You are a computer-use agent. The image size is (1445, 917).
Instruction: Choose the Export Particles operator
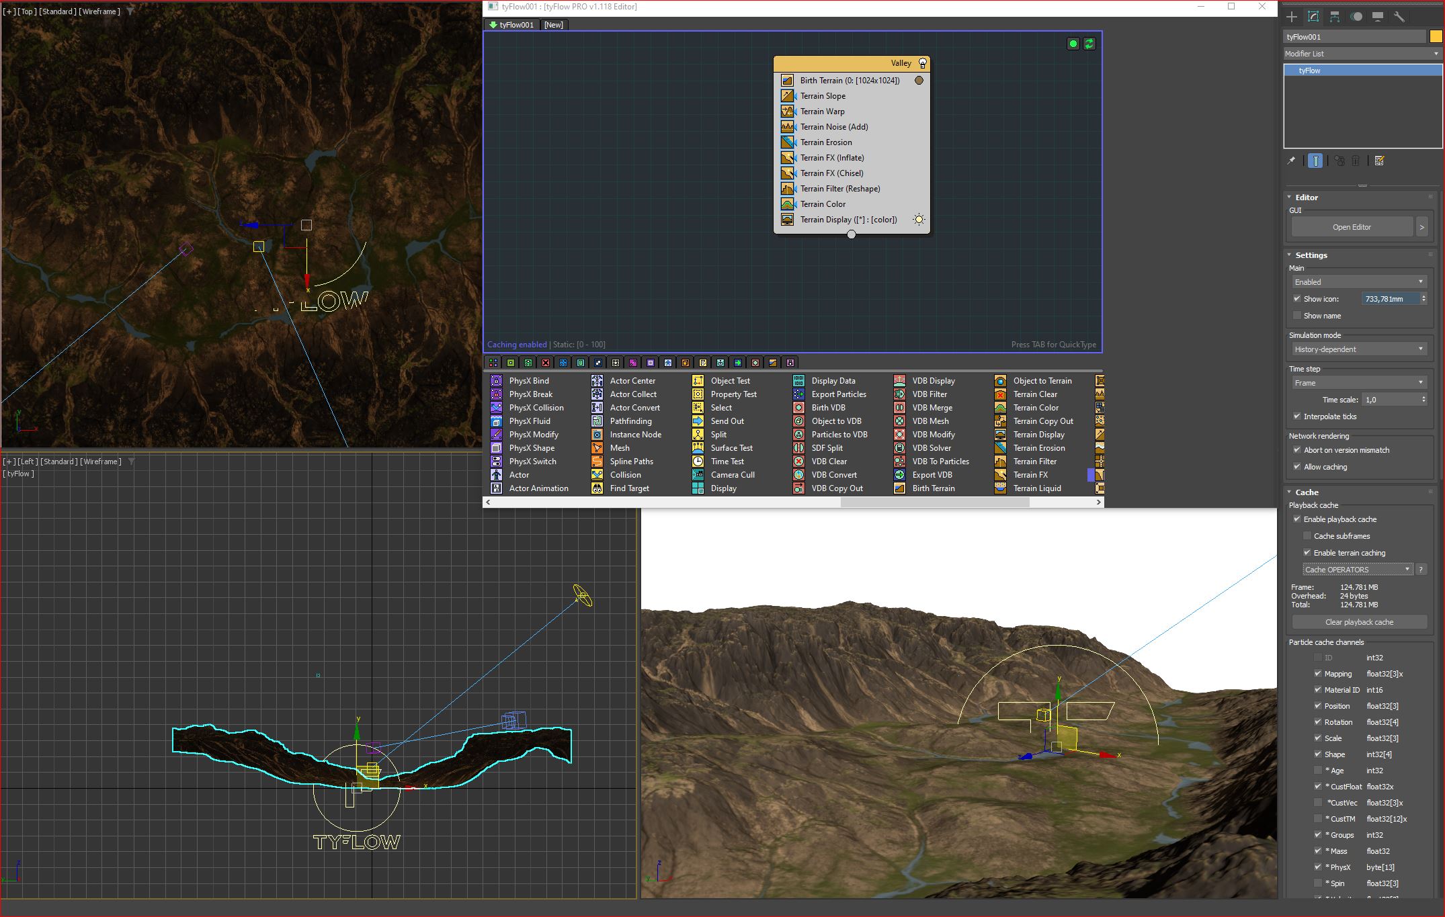click(x=831, y=394)
